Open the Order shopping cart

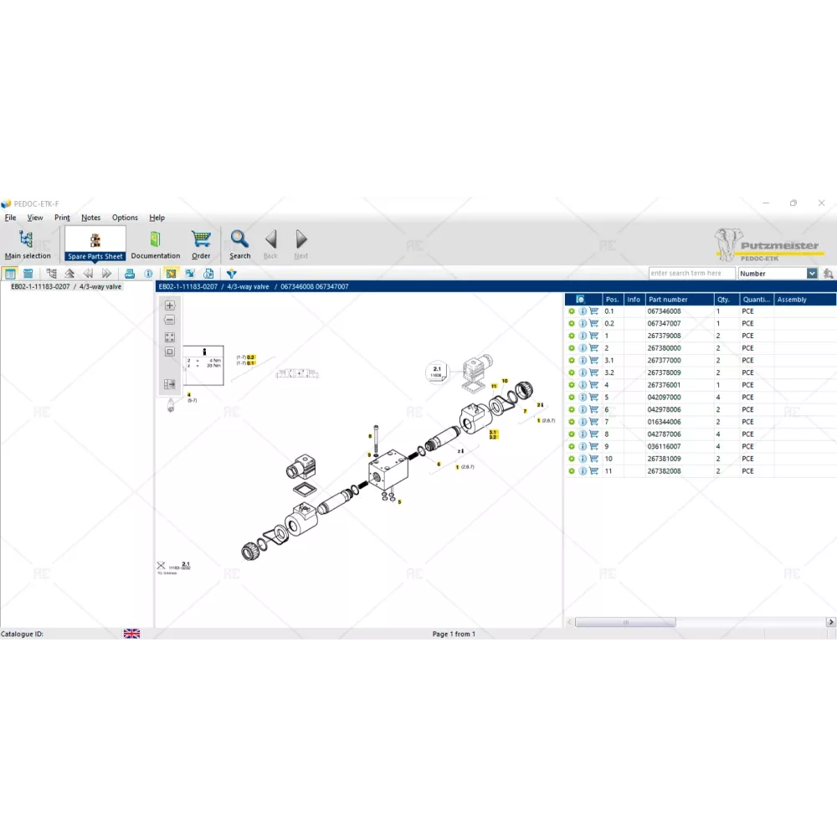(x=201, y=244)
